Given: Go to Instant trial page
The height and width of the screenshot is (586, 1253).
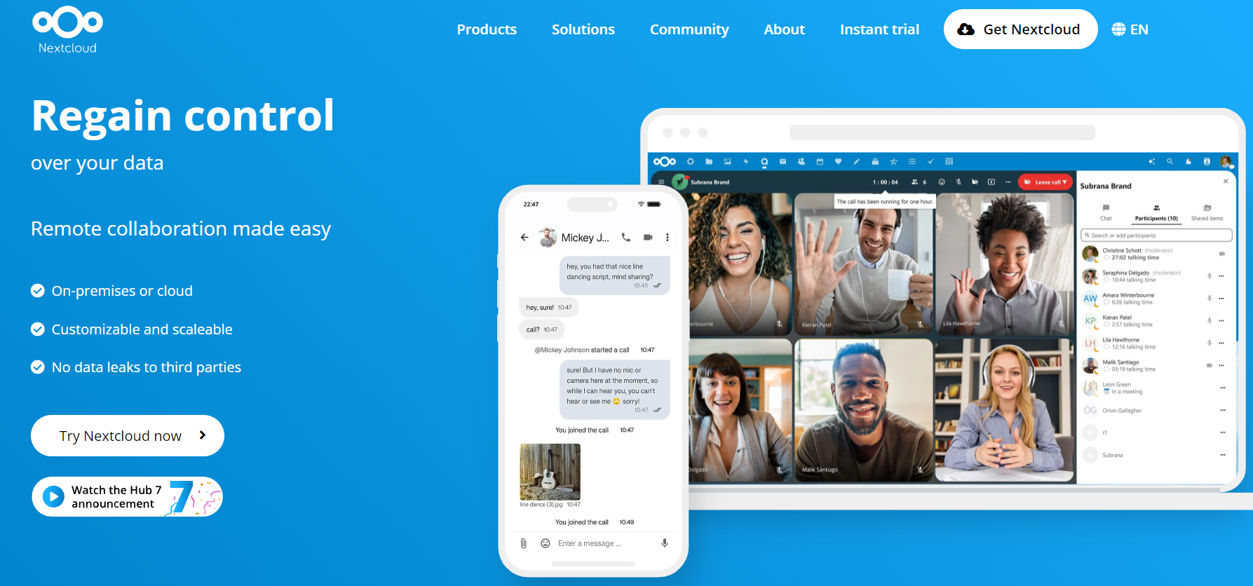Looking at the screenshot, I should tap(879, 29).
